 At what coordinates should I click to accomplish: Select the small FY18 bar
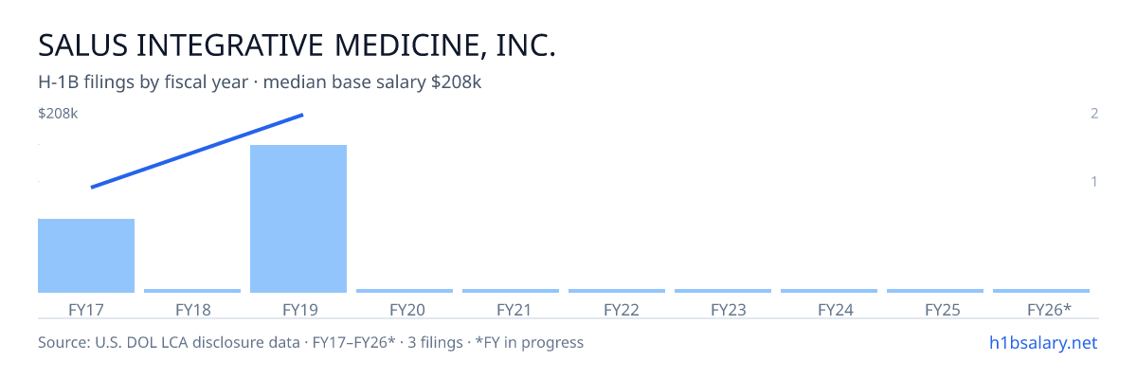(x=192, y=291)
